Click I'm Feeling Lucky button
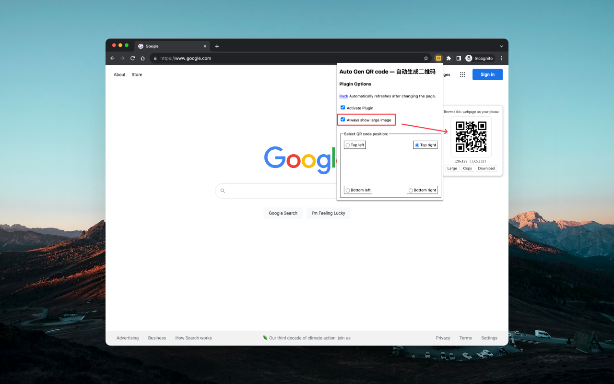614x384 pixels. [329, 213]
